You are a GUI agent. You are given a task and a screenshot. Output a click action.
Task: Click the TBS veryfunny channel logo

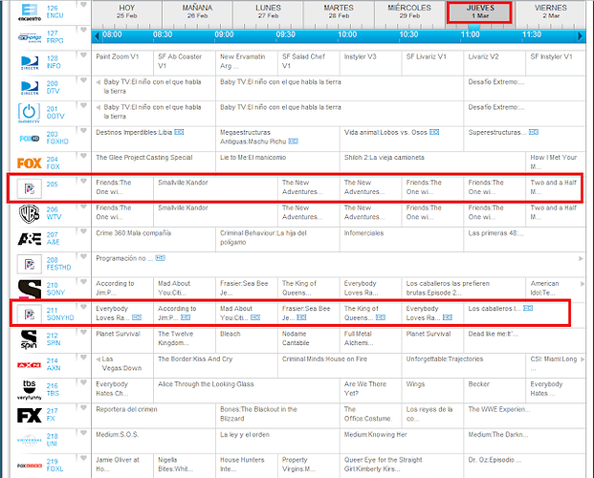(x=29, y=389)
